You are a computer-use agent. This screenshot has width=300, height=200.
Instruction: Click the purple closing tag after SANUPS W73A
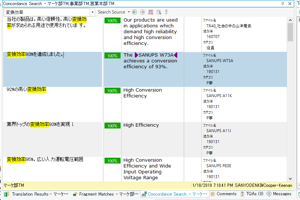coord(176,55)
